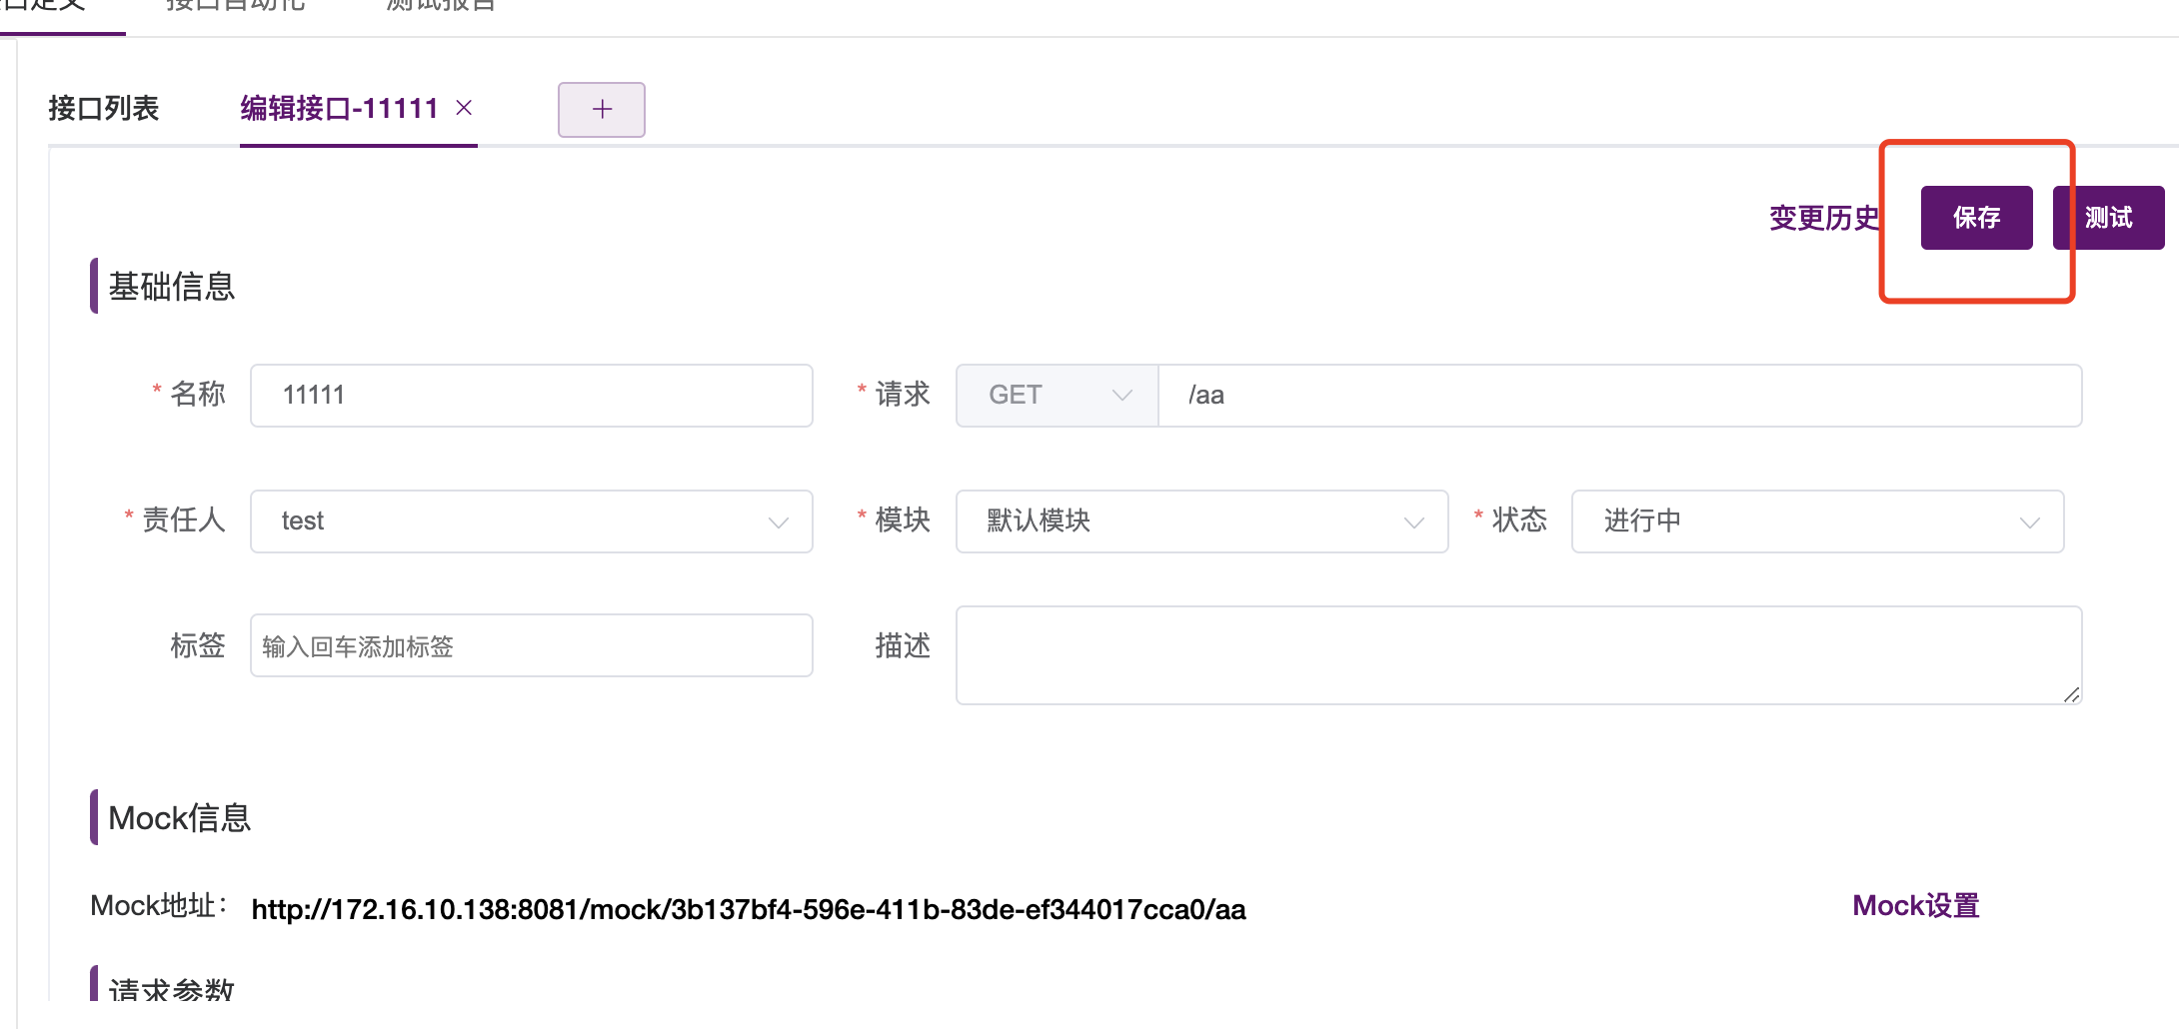2179x1029 pixels.
Task: Click the 名称 input showing 11111
Action: 530,395
